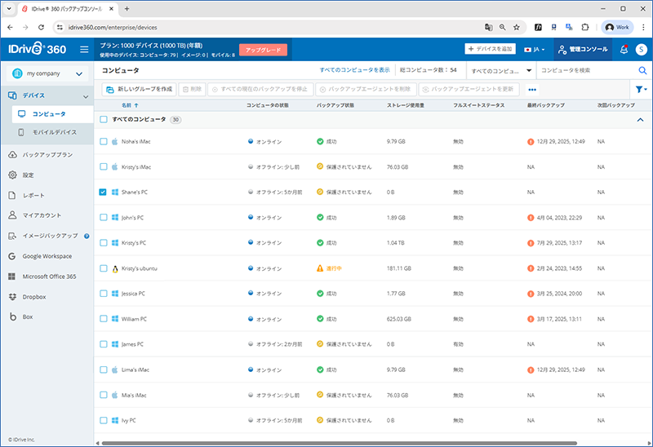Click the アップグレード button
The width and height of the screenshot is (653, 447).
pyautogui.click(x=263, y=50)
